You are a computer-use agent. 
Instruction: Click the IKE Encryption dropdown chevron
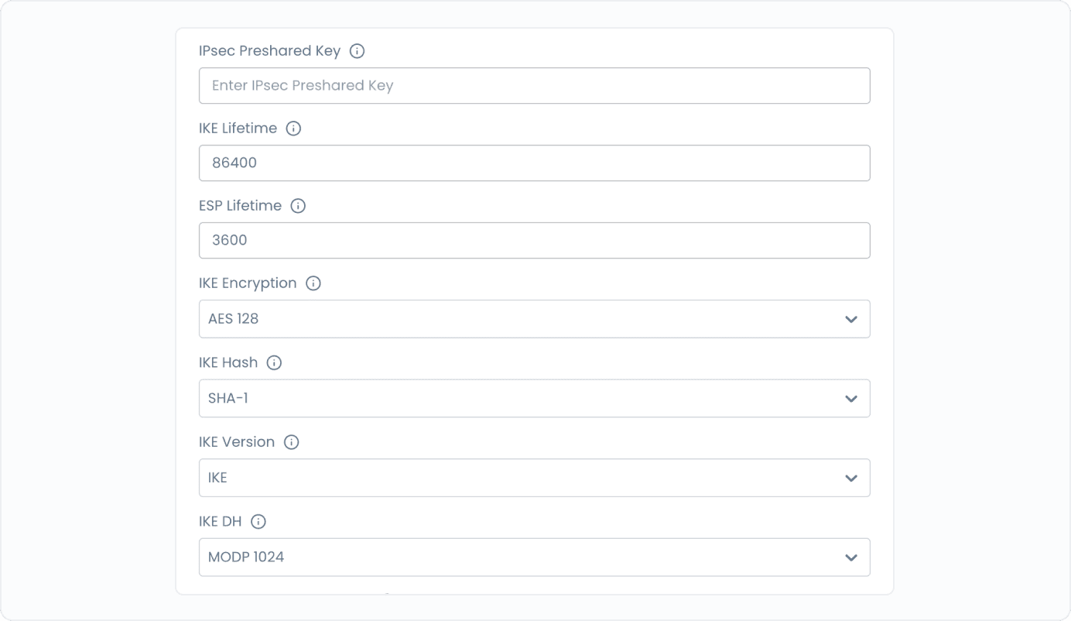[850, 318]
